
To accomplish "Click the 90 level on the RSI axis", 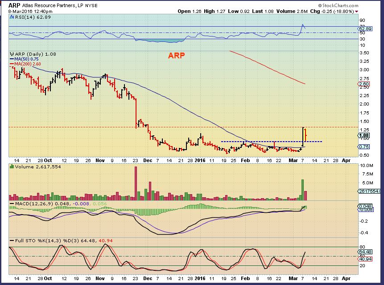I will tap(362, 20).
